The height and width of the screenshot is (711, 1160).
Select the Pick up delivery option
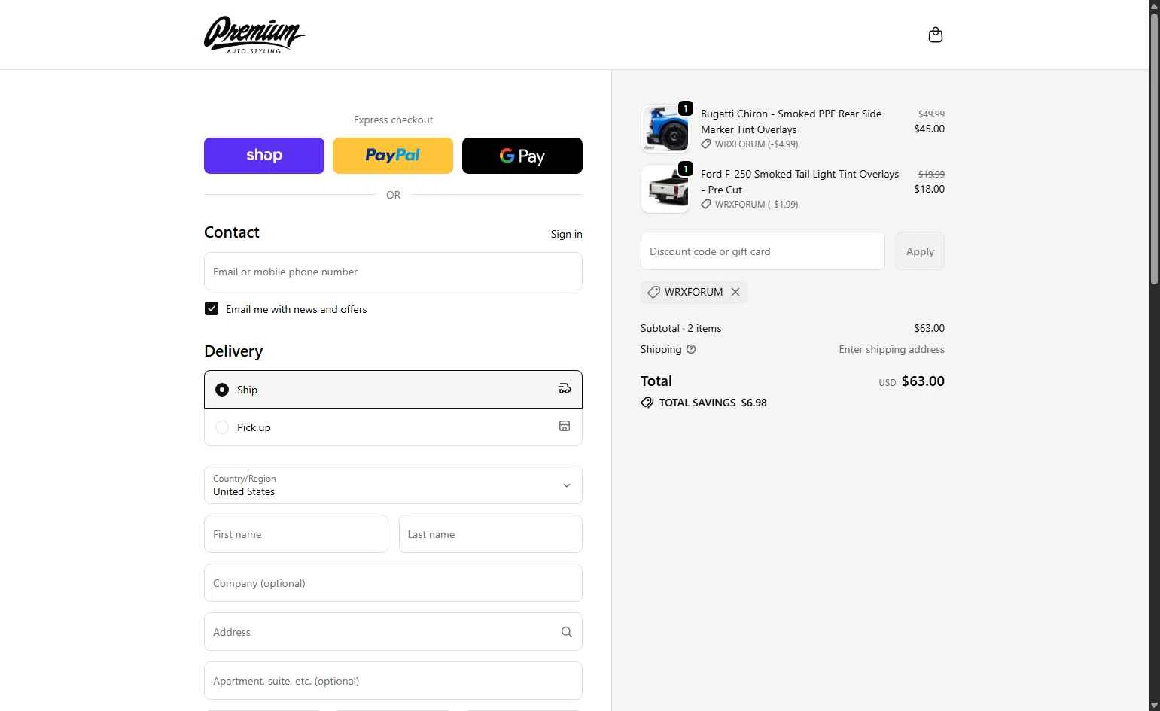(x=393, y=427)
